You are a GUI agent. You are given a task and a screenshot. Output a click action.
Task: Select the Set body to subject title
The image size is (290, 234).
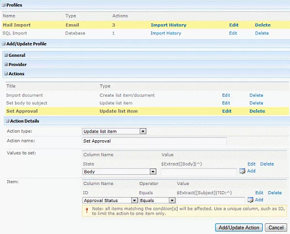27,103
